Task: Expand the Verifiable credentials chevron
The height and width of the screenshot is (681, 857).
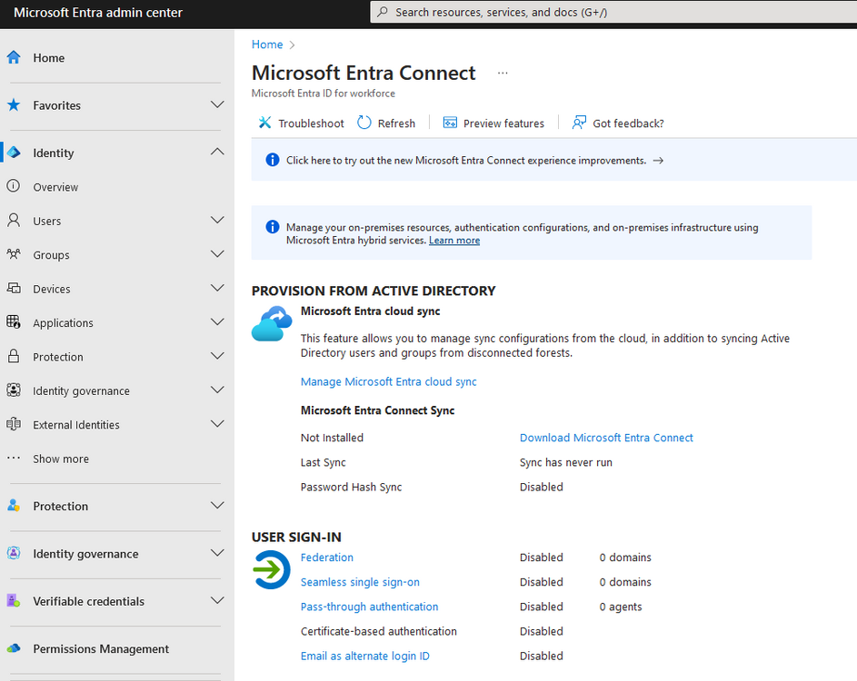Action: [x=217, y=600]
